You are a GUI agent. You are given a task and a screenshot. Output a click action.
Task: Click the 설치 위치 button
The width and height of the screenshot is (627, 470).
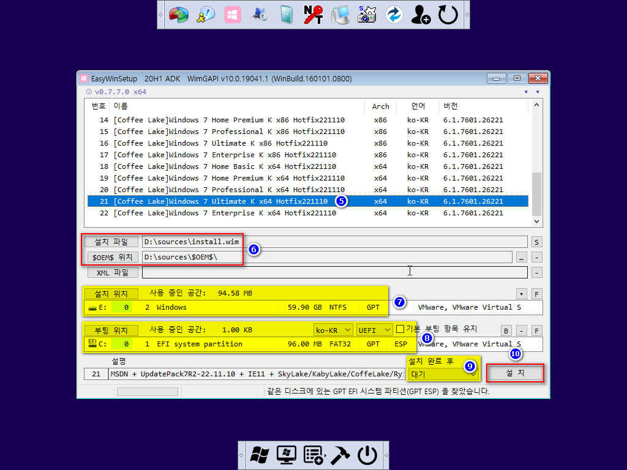click(111, 294)
